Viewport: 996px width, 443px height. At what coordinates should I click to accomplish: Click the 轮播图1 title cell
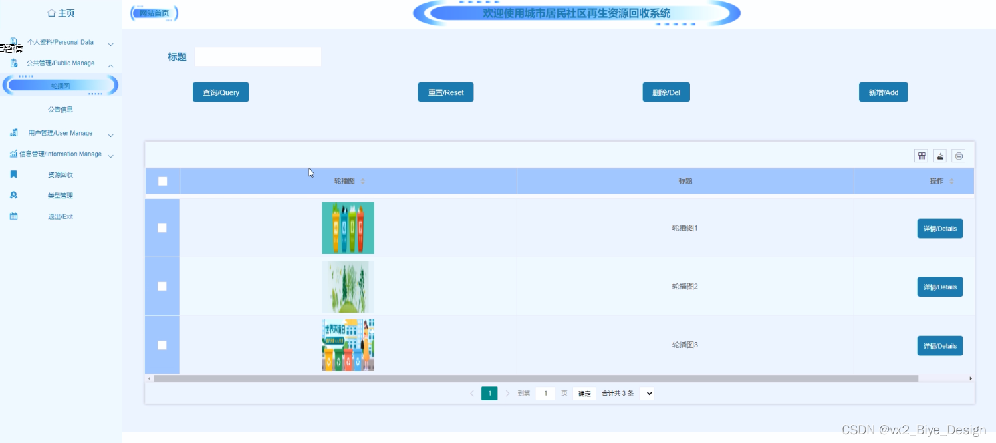(685, 228)
